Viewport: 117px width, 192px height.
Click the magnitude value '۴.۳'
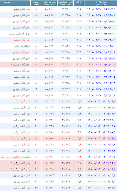(x=79, y=138)
